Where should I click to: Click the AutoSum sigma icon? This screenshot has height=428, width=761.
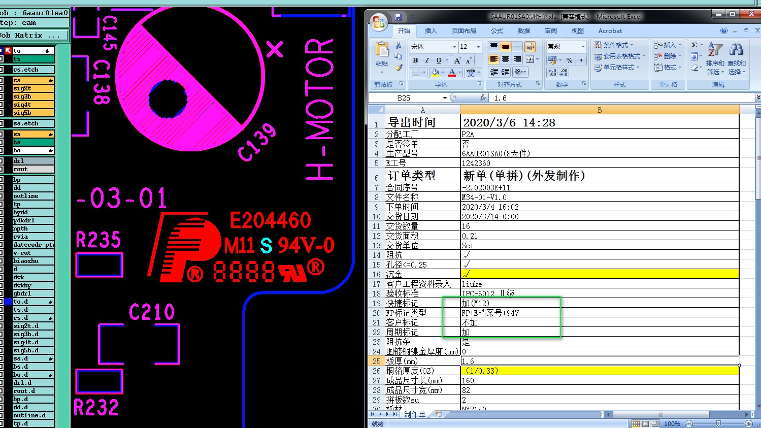(694, 45)
